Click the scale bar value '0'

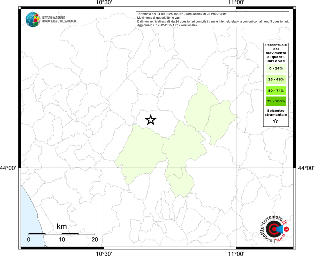tap(29, 239)
